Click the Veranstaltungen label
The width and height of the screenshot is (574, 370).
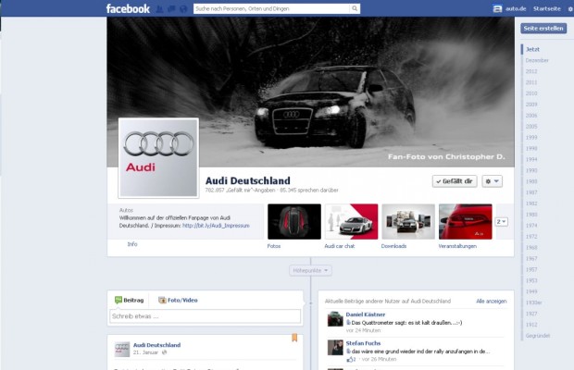coord(457,246)
